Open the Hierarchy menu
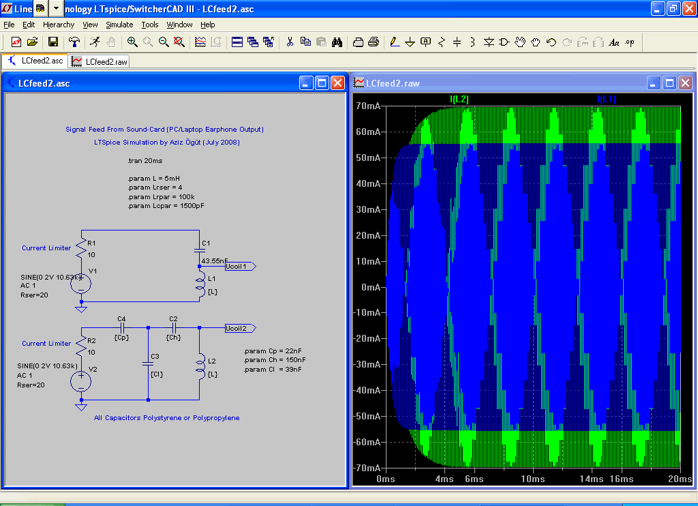 pyautogui.click(x=59, y=25)
